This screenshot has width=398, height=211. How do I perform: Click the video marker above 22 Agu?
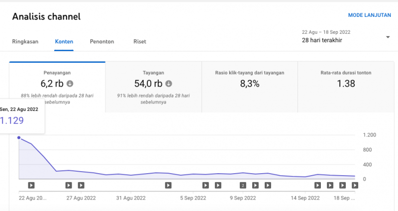point(31,185)
